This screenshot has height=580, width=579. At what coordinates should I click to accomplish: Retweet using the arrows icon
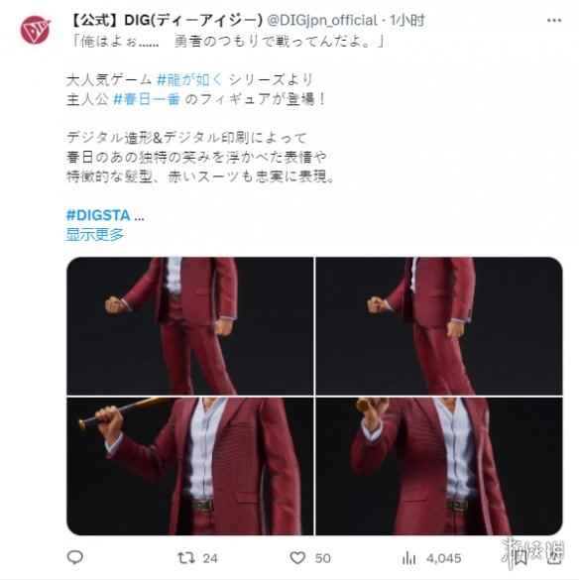point(186,558)
